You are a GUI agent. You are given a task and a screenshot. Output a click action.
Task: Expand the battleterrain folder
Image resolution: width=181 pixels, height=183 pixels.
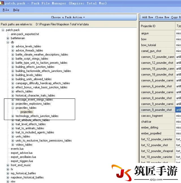point(8,38)
